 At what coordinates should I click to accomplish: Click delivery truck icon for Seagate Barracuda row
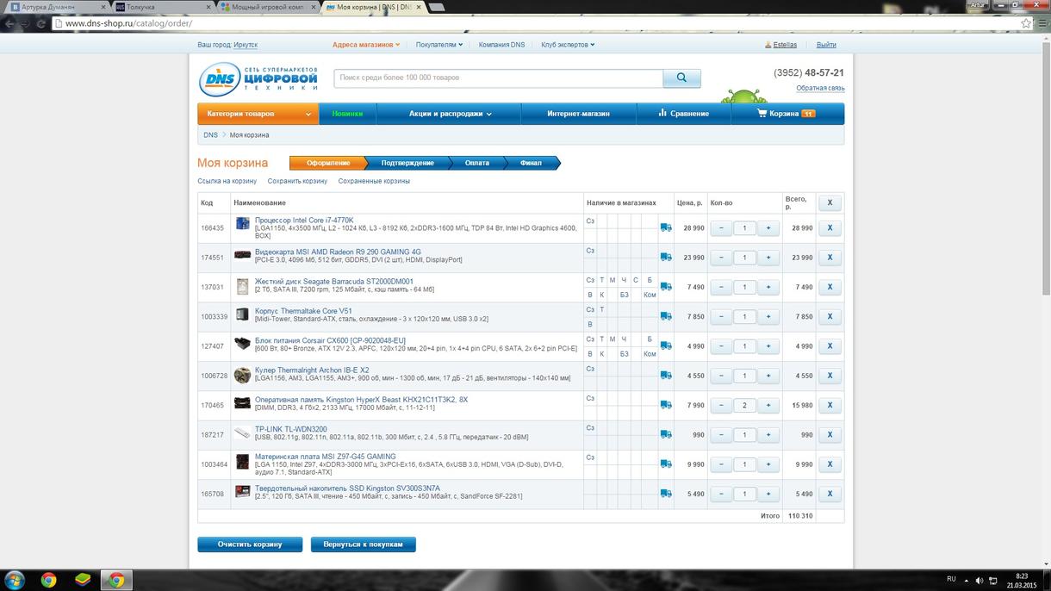pos(666,287)
